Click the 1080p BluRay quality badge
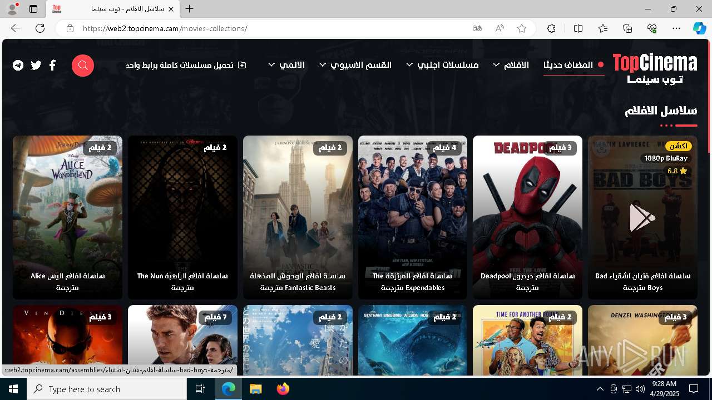Viewport: 712px width, 400px height. click(x=666, y=158)
